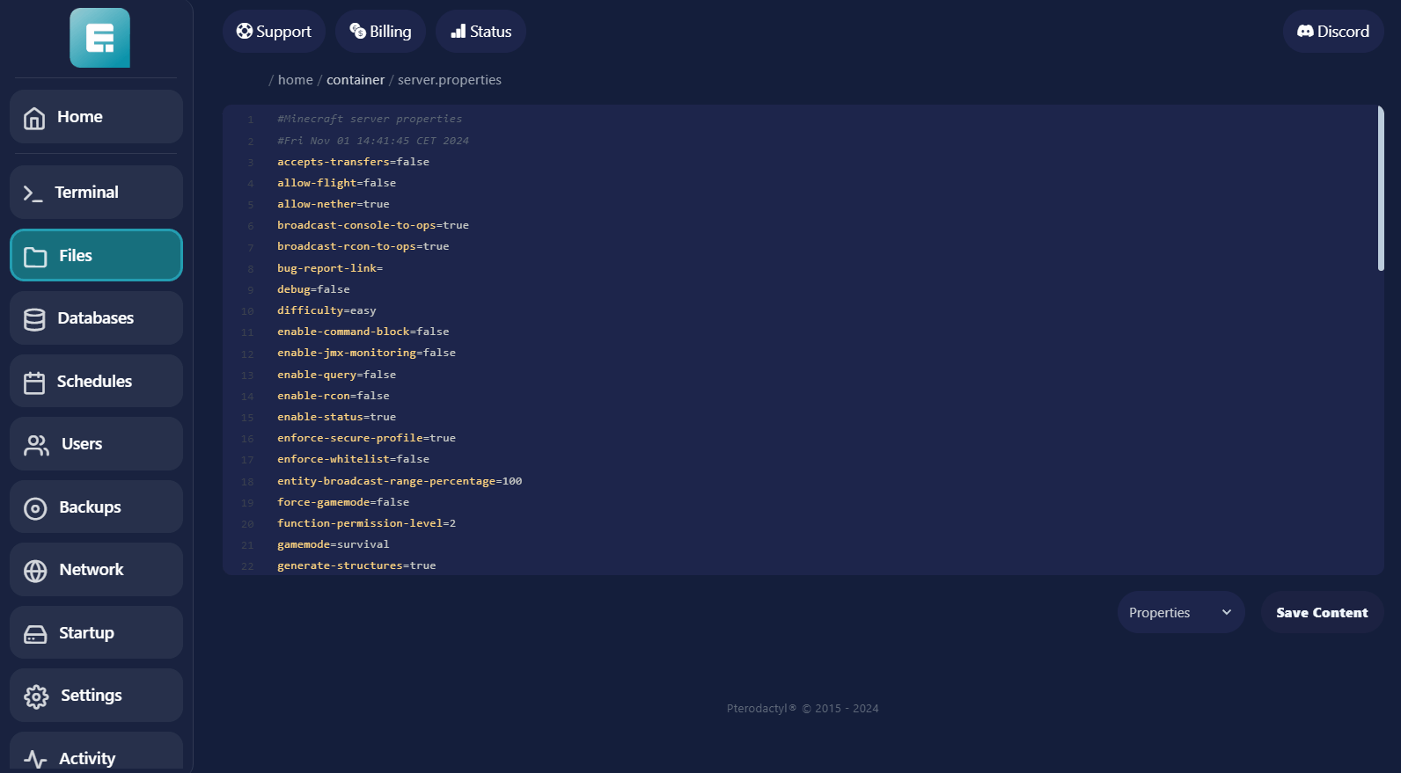Click the Databases cylinder icon
Screen dimensions: 1401x773
coord(34,319)
